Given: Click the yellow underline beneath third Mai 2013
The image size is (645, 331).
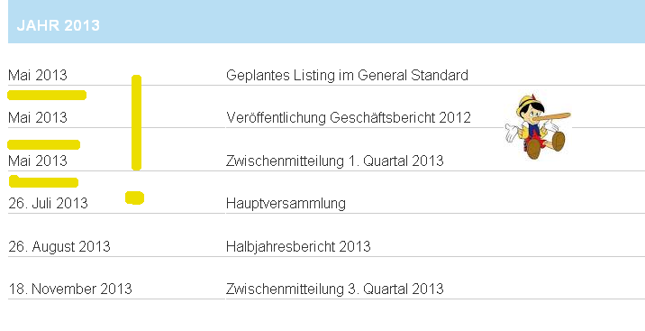Looking at the screenshot, I should [x=43, y=181].
